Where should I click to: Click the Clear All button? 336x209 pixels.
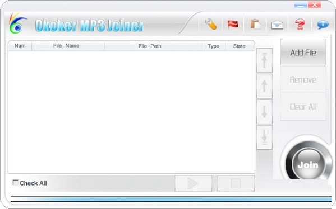[x=303, y=107]
